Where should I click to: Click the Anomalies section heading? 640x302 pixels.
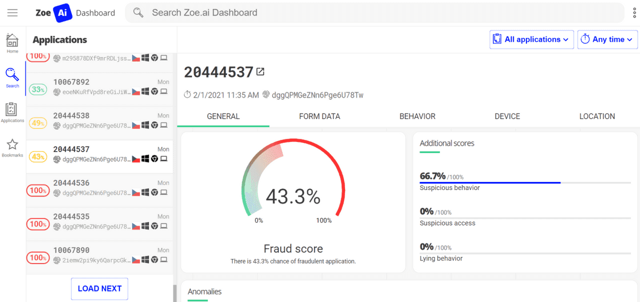coord(205,291)
